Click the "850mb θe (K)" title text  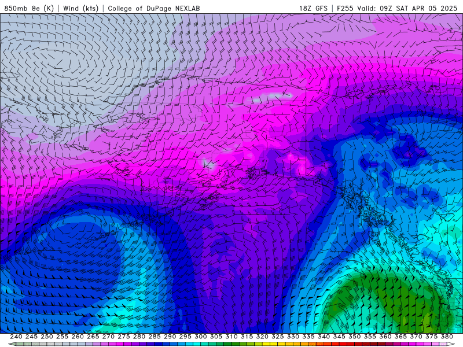[x=29, y=9]
